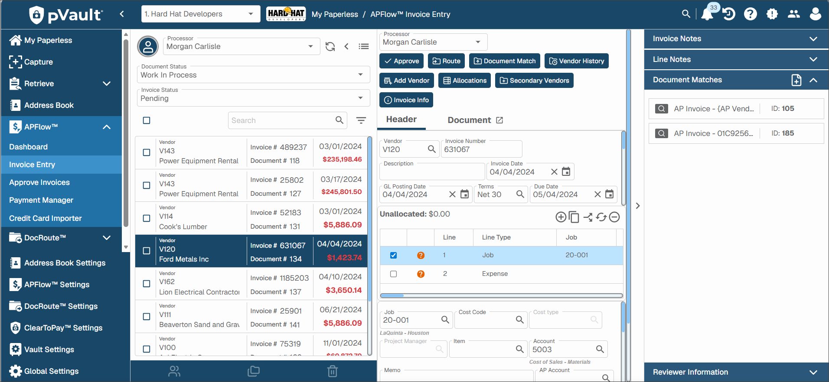Clear the GL Posting Date value
Image resolution: width=829 pixels, height=382 pixels.
[x=452, y=194]
